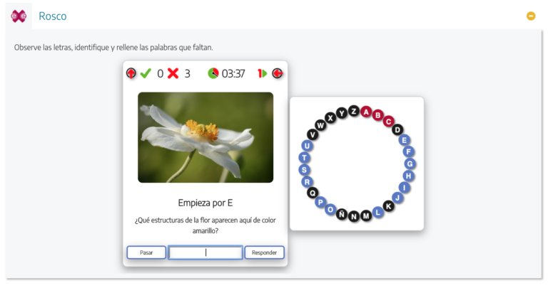Click the Rosco title heading

(52, 16)
